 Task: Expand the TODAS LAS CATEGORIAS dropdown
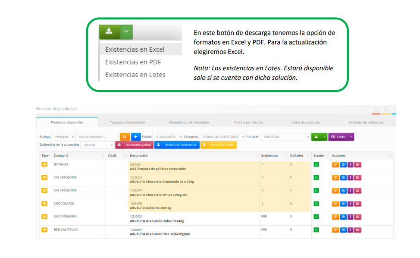pos(223,137)
